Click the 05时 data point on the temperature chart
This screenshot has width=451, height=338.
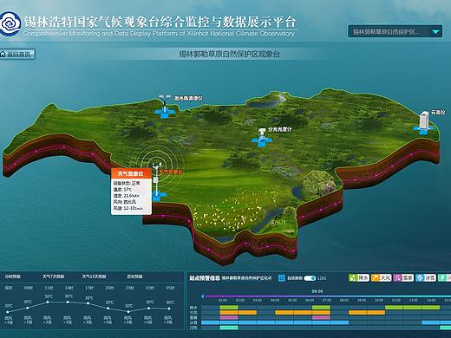coord(169,309)
